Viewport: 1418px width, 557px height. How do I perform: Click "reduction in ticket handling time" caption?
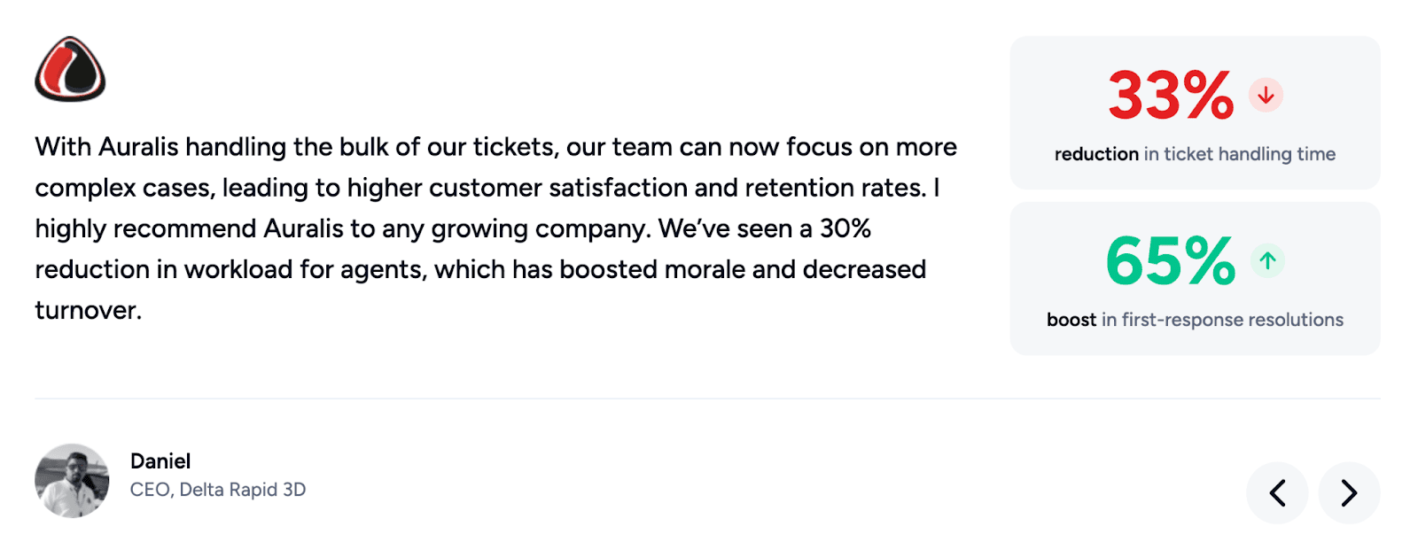(1195, 154)
